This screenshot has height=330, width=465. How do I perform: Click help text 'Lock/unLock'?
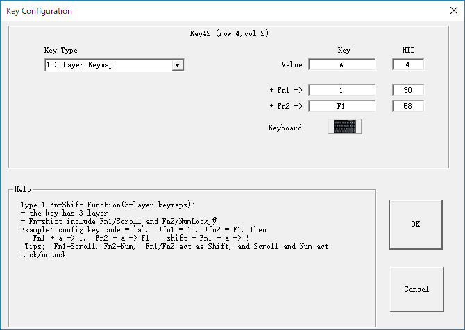43,254
